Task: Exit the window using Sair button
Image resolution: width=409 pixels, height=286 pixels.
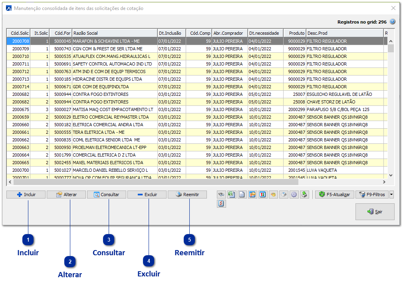Action: pyautogui.click(x=375, y=212)
